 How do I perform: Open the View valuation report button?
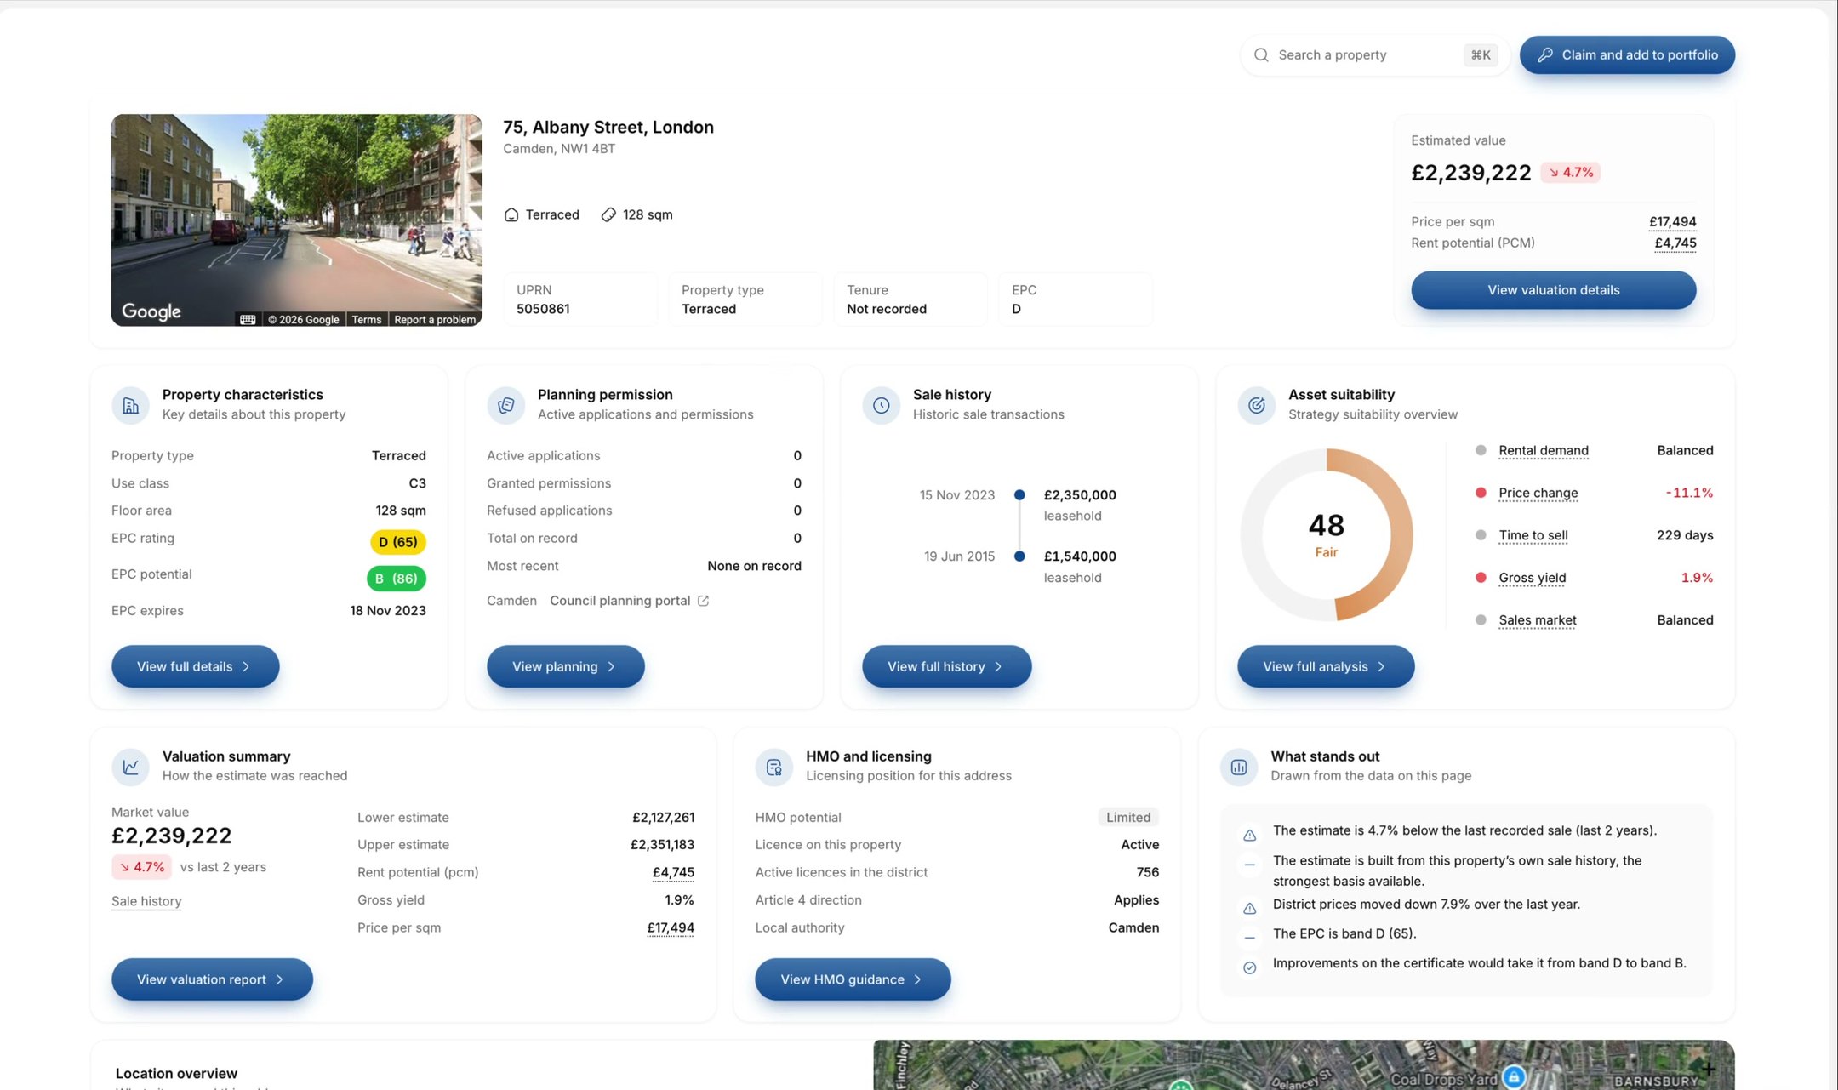pos(212,979)
